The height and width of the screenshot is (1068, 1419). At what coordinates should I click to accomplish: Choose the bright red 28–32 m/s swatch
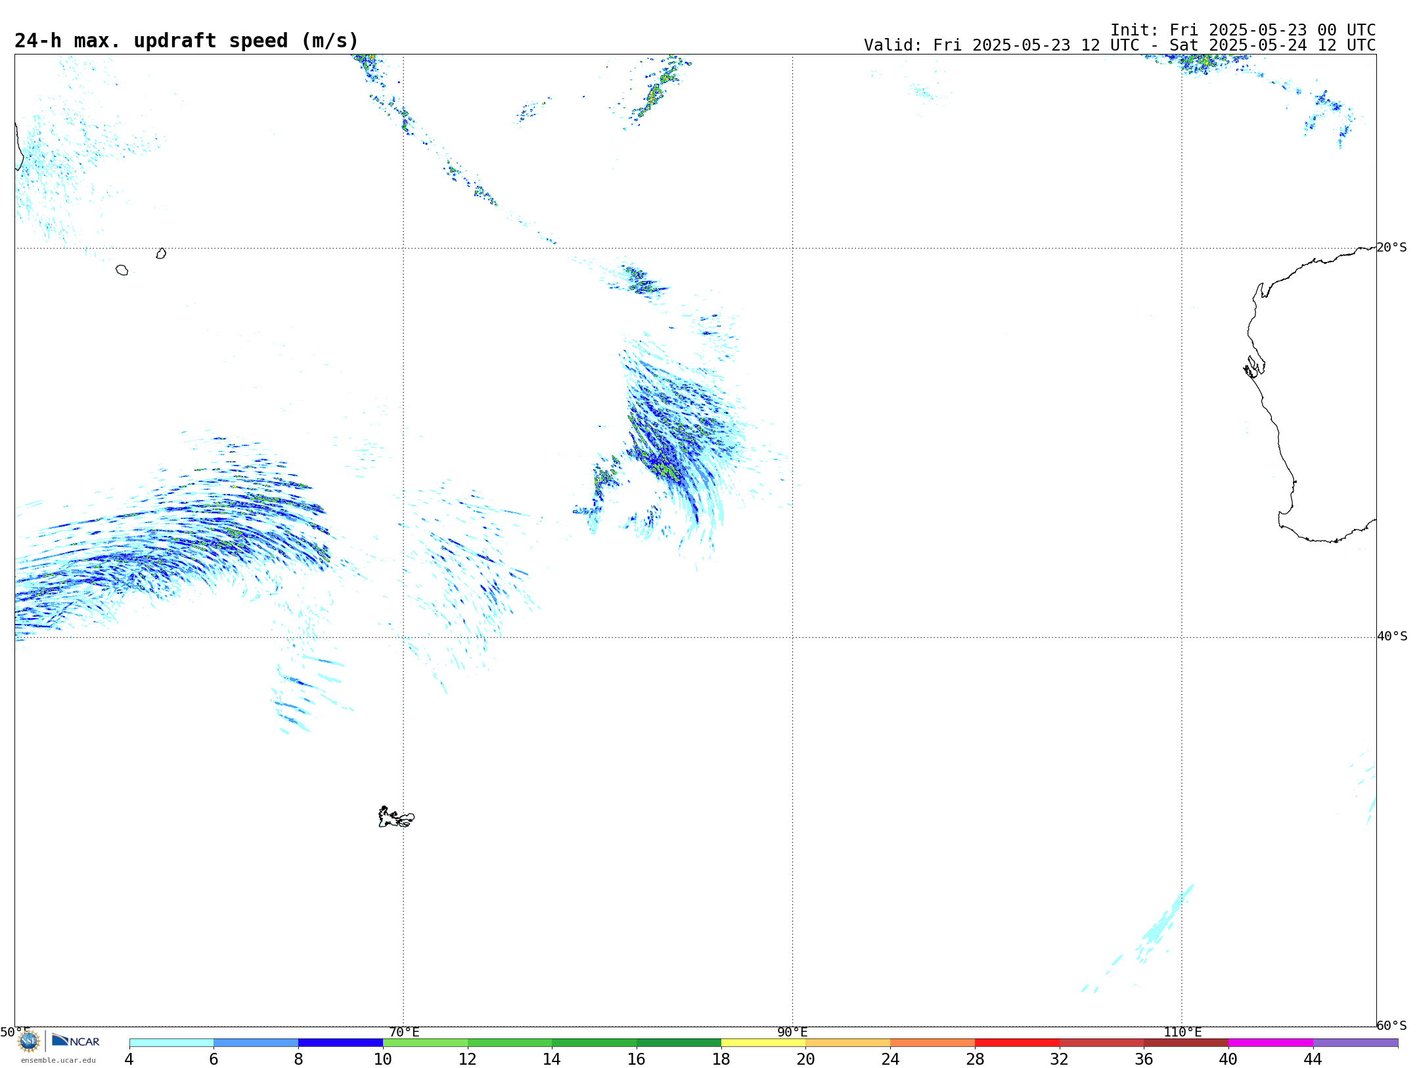pyautogui.click(x=1018, y=1043)
